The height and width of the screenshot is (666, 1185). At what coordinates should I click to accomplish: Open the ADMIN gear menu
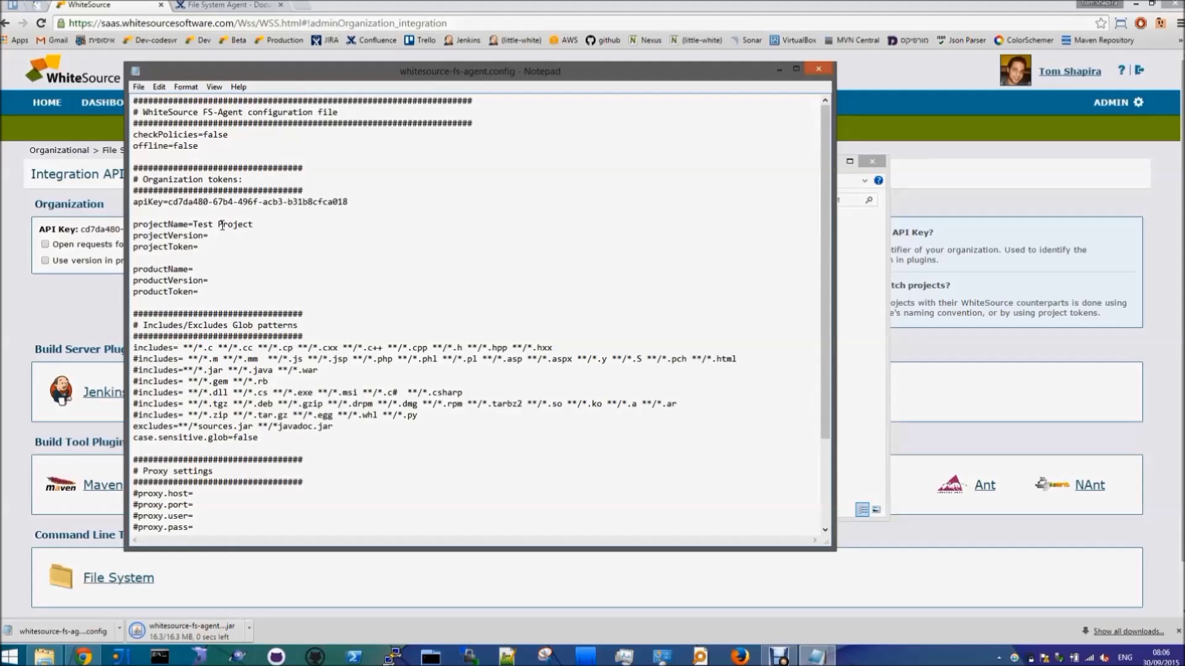click(x=1118, y=102)
